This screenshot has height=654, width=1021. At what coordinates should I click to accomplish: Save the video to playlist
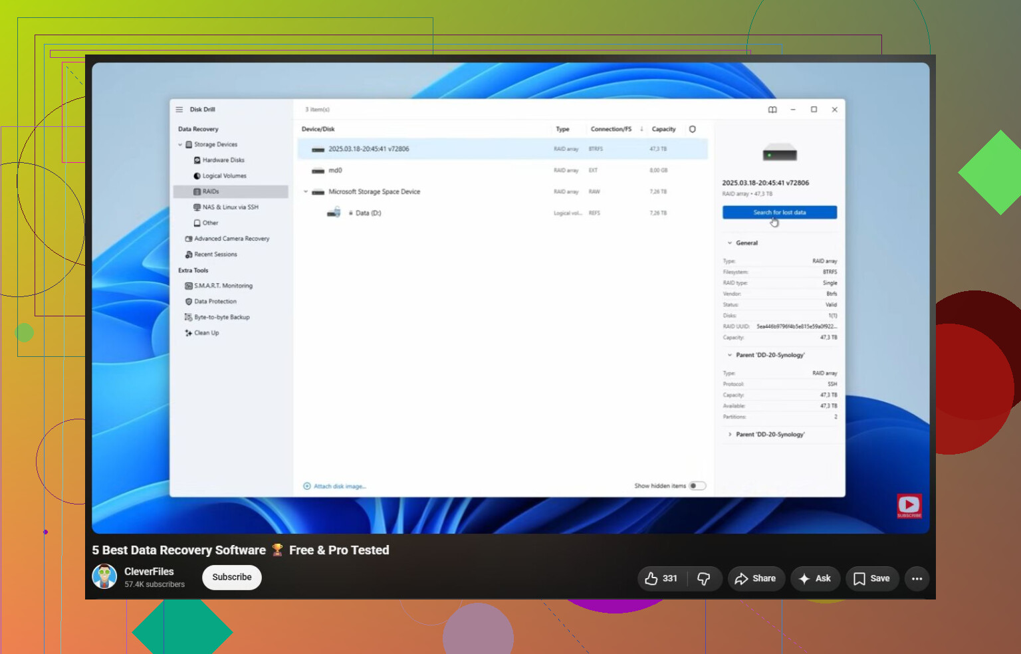(x=872, y=579)
